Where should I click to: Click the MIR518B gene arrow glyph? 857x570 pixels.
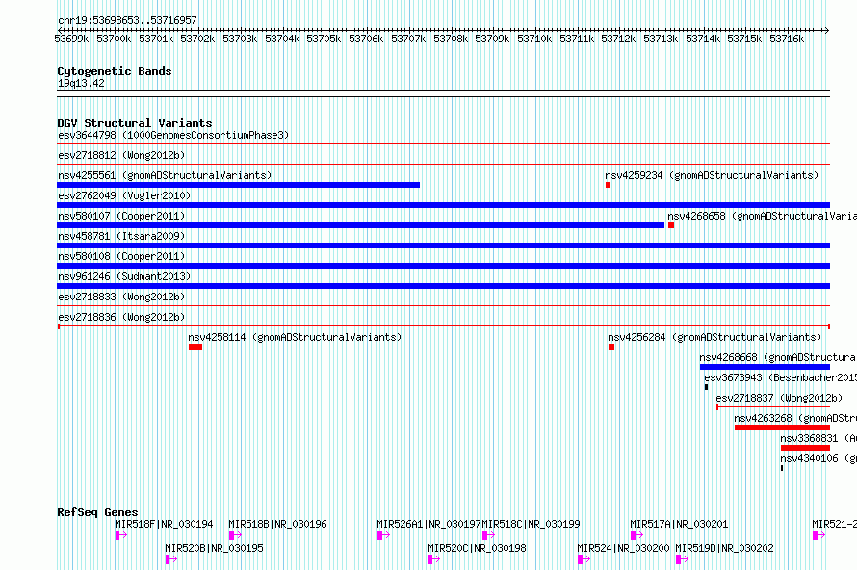point(235,535)
